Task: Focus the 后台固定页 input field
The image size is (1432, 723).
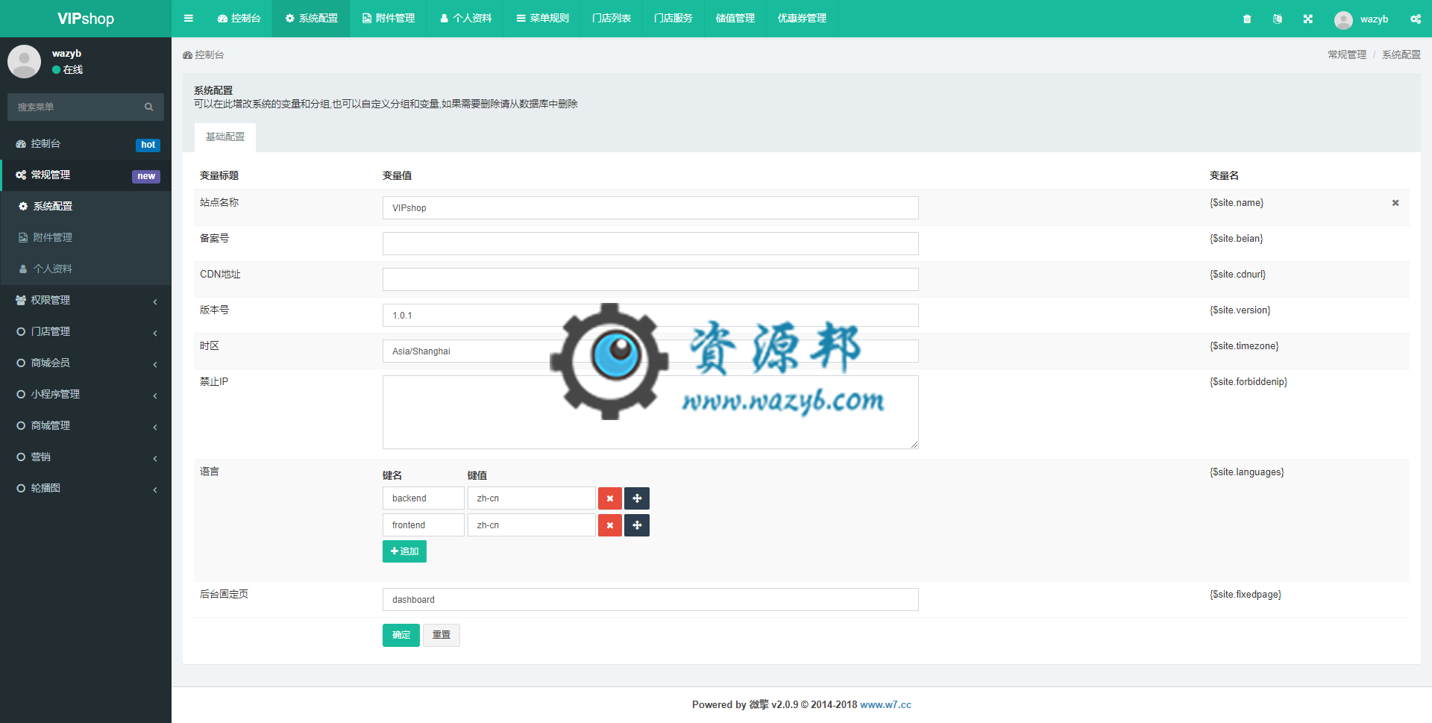Action: pyautogui.click(x=650, y=600)
